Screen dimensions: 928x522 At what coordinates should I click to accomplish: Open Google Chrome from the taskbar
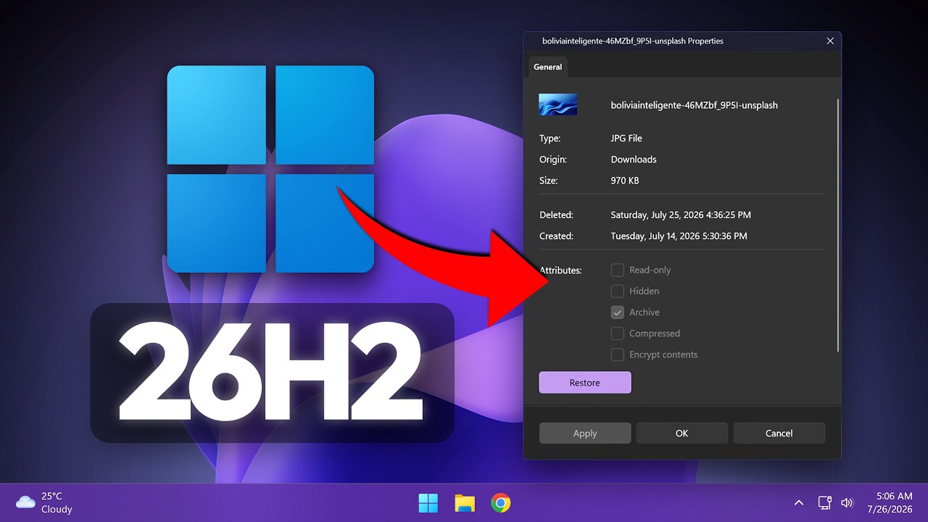click(500, 502)
